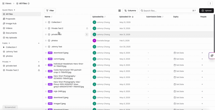Open row options menu for private test
This screenshot has height=110, width=215.
tap(87, 35)
